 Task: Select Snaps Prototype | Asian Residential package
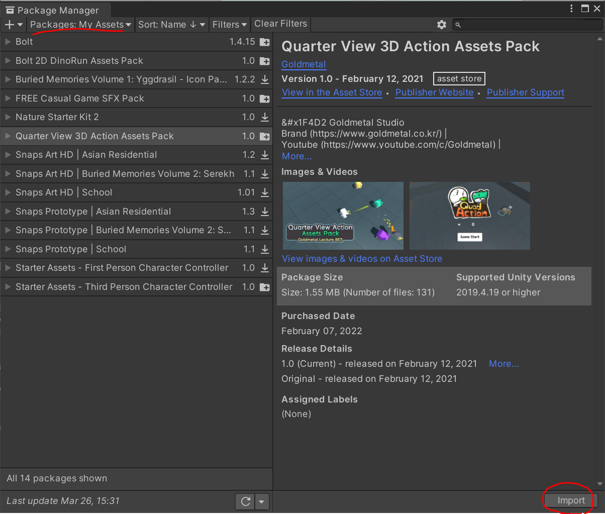[136, 212]
